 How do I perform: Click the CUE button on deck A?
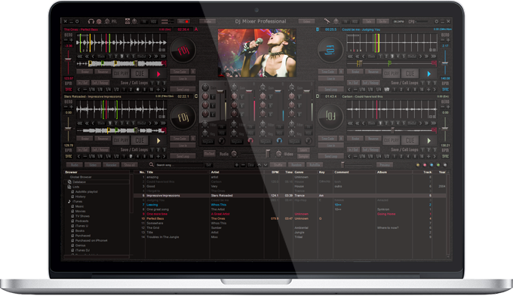tap(140, 74)
